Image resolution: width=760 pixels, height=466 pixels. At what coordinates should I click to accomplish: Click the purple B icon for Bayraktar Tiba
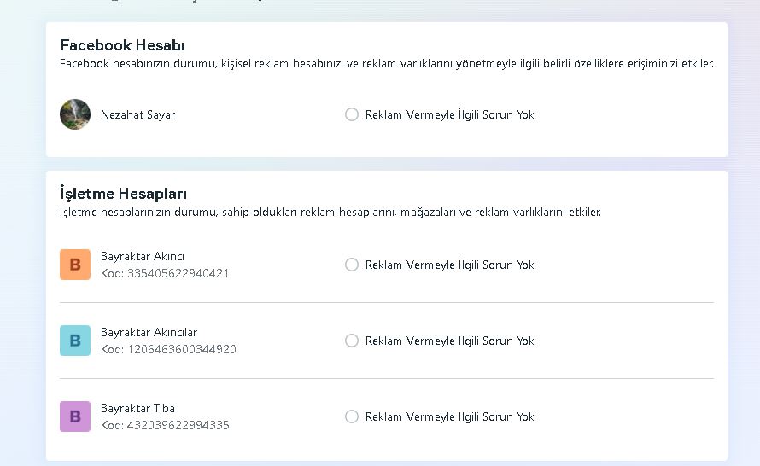coord(75,416)
